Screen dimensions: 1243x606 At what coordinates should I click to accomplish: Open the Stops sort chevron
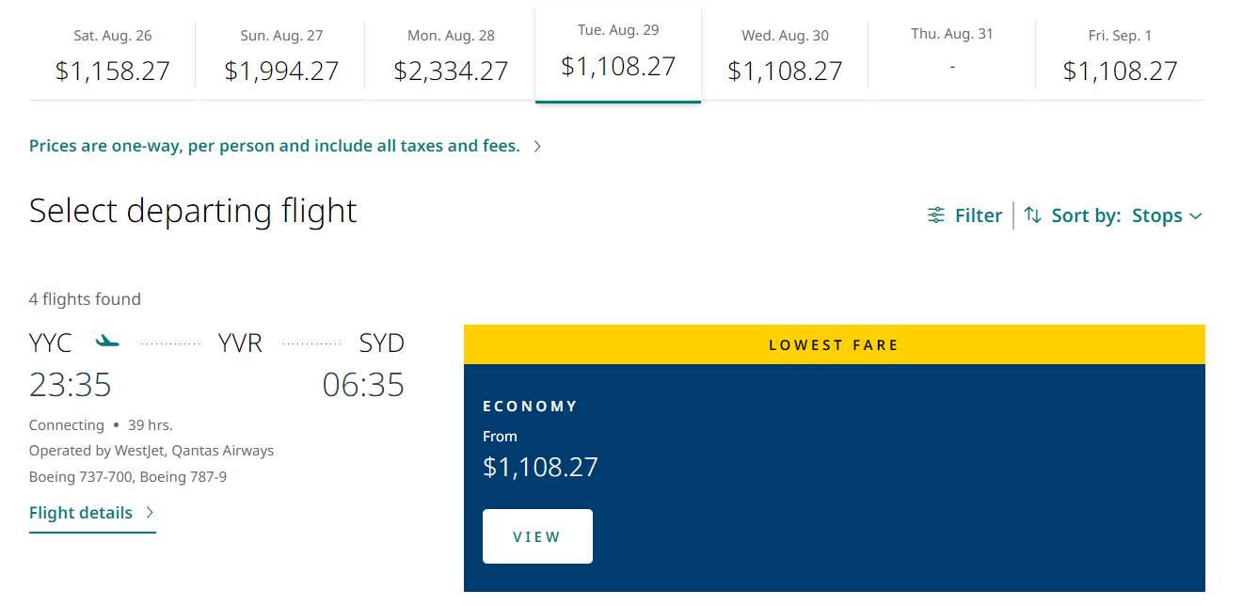[x=1196, y=216]
